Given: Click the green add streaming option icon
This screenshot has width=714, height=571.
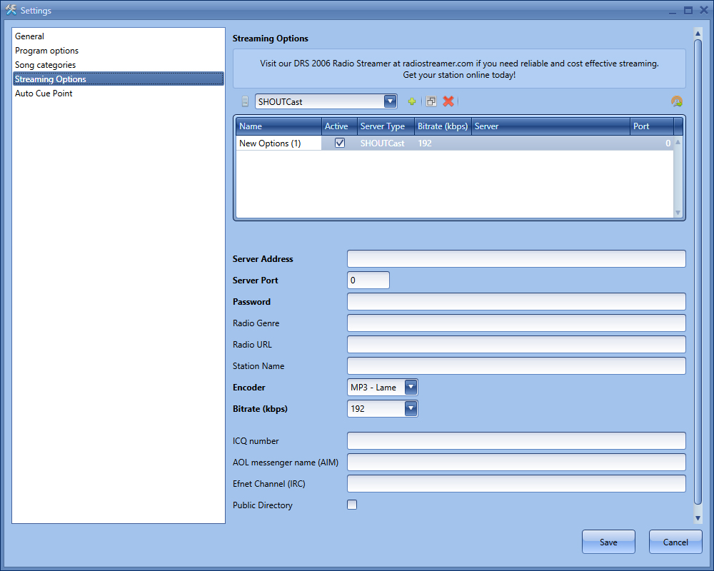Looking at the screenshot, I should [x=412, y=101].
